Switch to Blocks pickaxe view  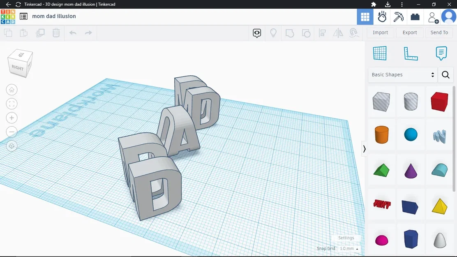(x=398, y=16)
